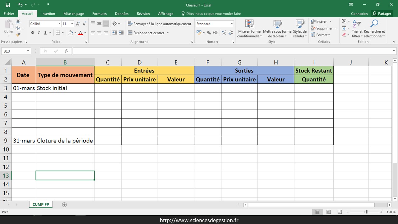The image size is (398, 224).
Task: Toggle italic formatting (I)
Action: click(x=39, y=33)
